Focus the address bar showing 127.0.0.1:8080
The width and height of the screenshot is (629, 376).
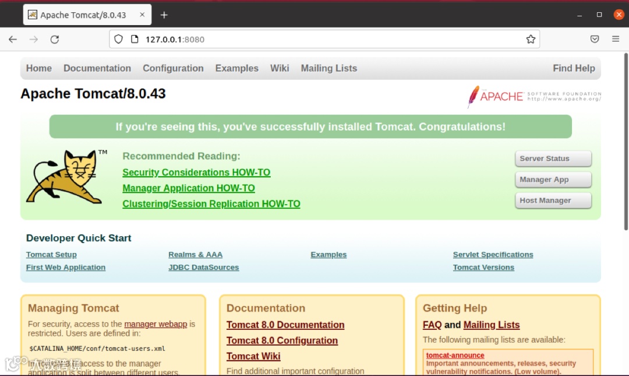pyautogui.click(x=324, y=39)
